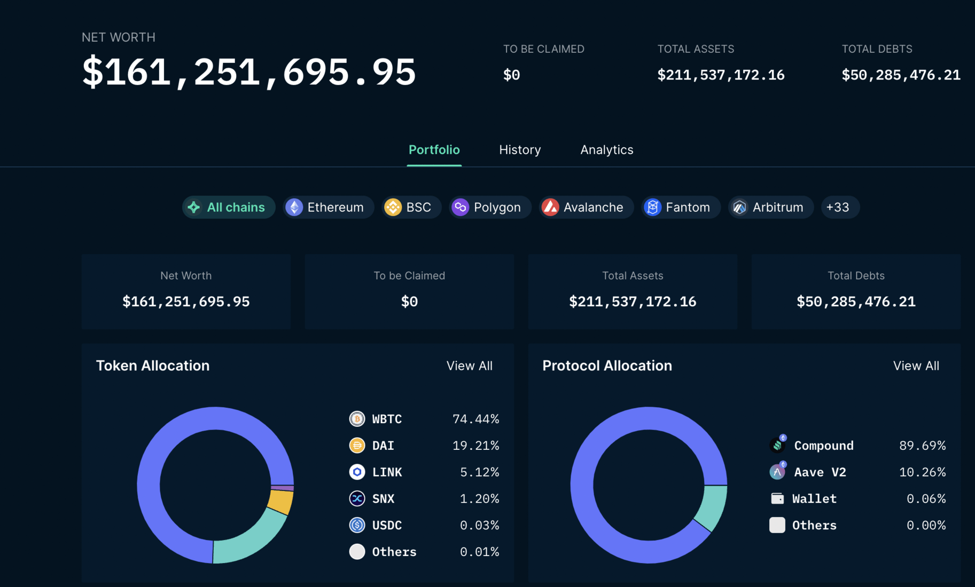Click the Wallet icon in protocol list
The image size is (975, 587).
pos(777,498)
